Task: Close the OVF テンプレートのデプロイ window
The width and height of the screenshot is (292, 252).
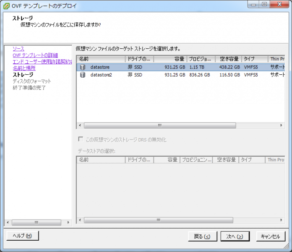Action: coord(279,4)
